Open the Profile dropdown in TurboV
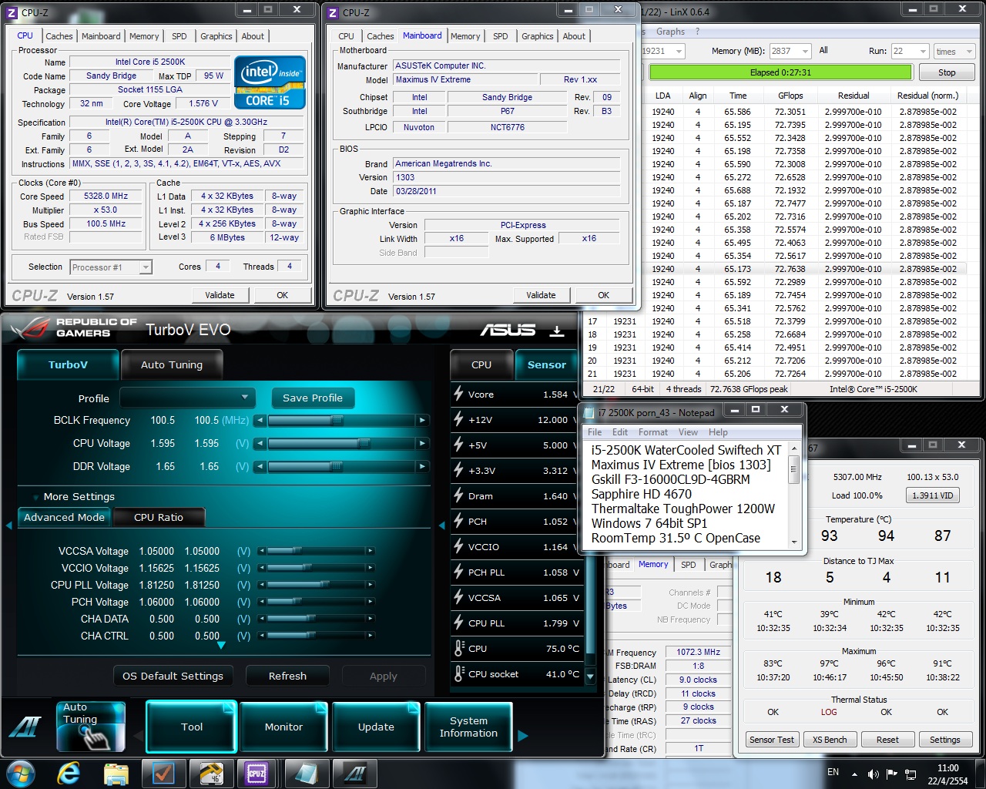The width and height of the screenshot is (986, 789). click(x=187, y=398)
